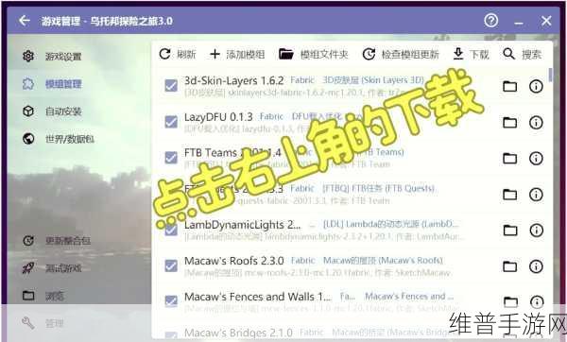Show 3d-Skin-Layers file in folder
567x342 pixels.
(510, 86)
